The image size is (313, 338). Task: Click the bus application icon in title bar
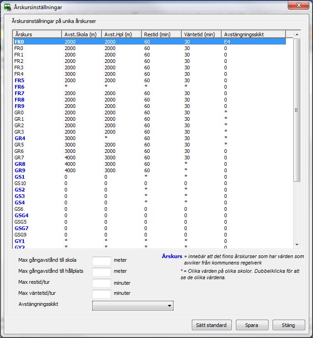pos(7,7)
